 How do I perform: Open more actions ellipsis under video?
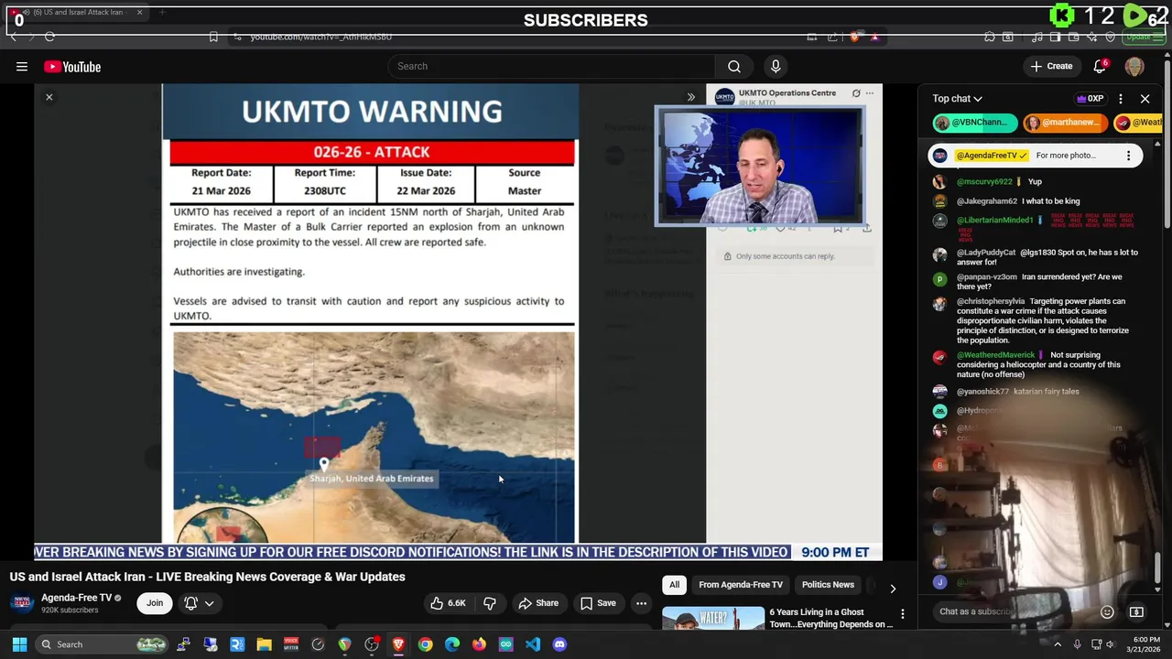point(641,603)
